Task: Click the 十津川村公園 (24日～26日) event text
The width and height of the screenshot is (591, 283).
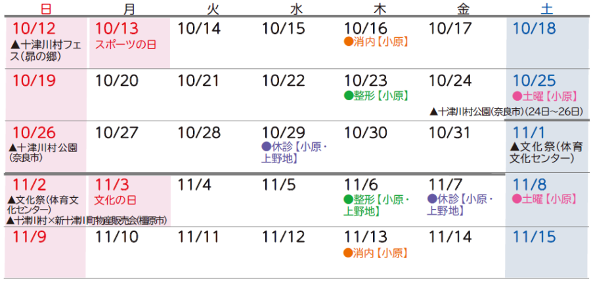Action: click(x=506, y=111)
